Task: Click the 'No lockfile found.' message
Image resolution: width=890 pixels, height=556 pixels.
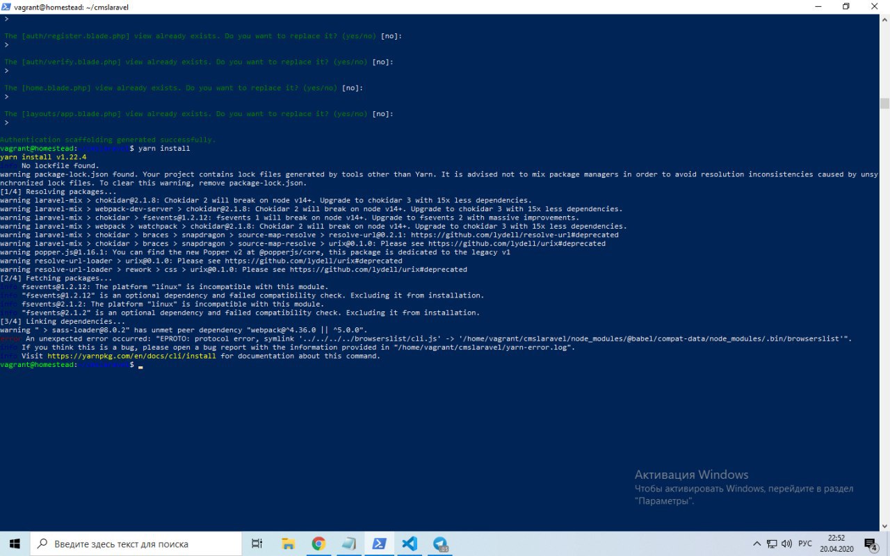Action: point(60,166)
